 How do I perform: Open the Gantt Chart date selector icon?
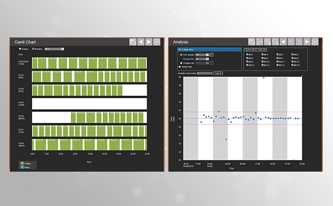coord(133,42)
